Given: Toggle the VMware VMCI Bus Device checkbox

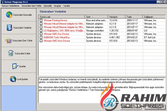Looking at the screenshot, I should tap(41, 34).
